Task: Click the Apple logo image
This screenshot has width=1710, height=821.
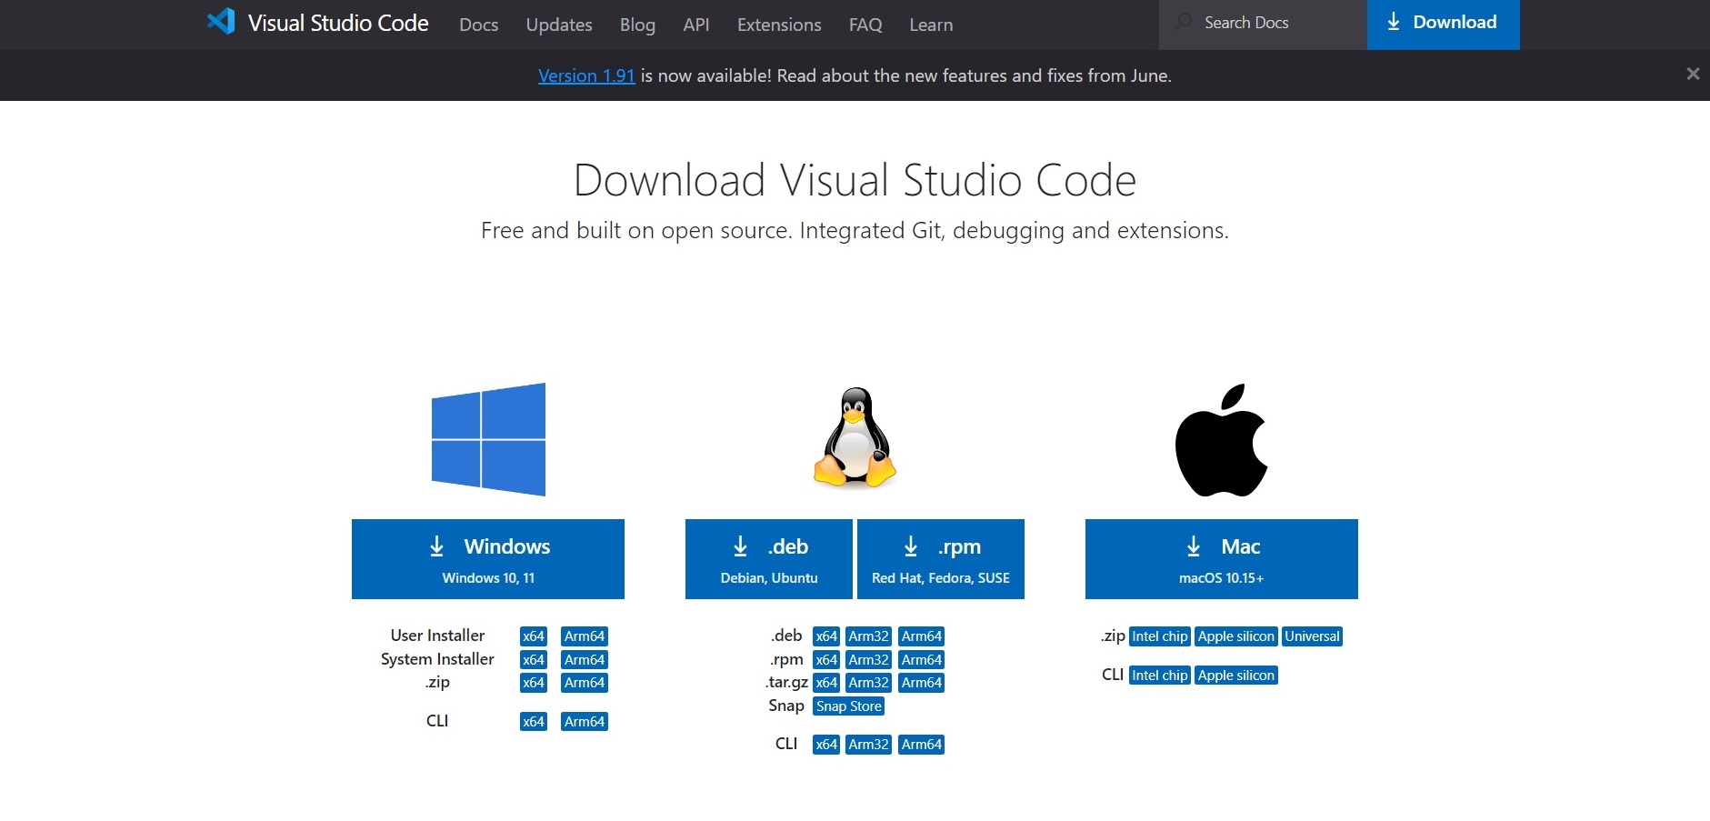Action: pos(1221,440)
